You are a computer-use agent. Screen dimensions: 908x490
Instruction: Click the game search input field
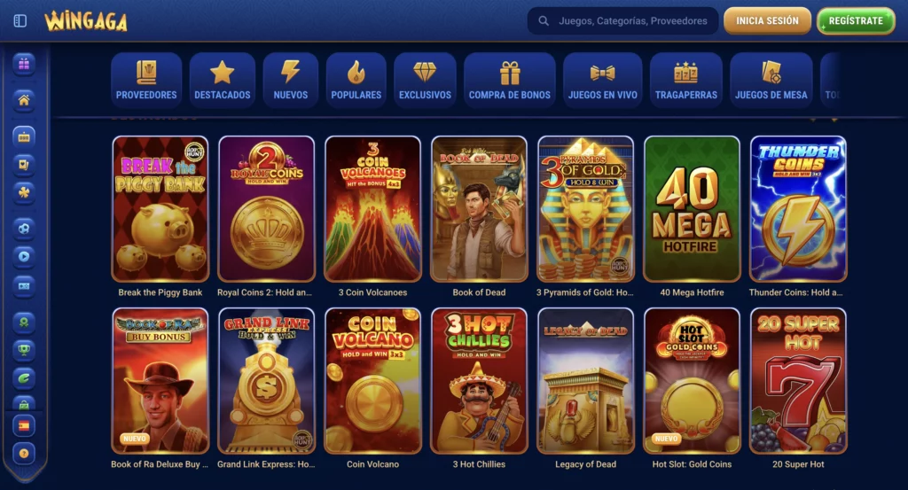tap(623, 21)
